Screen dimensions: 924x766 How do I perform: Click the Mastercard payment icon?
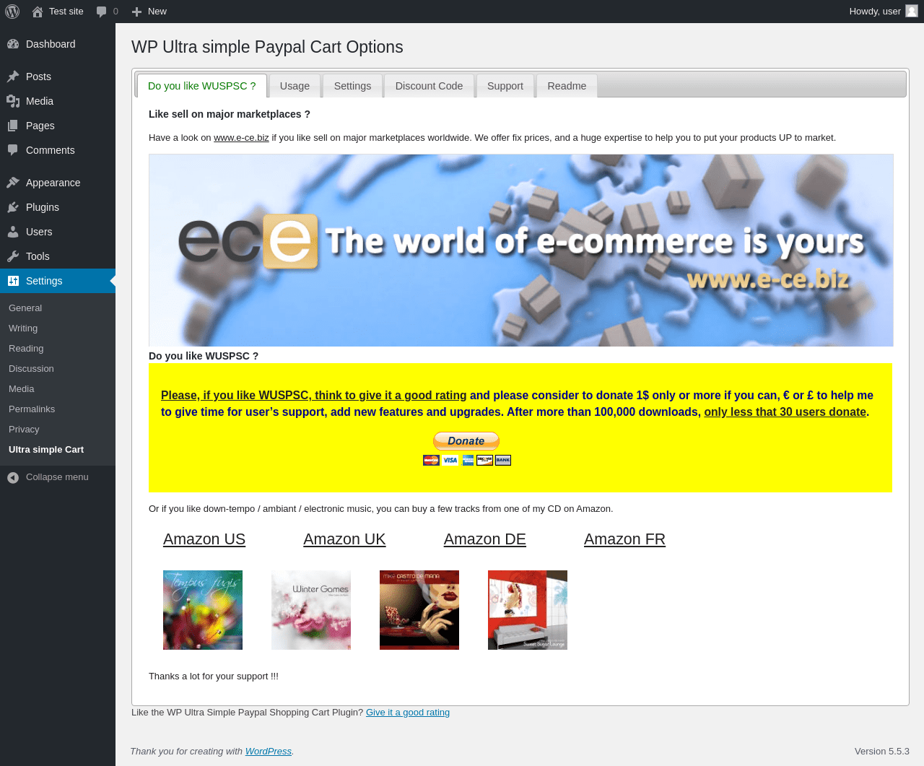[x=431, y=460]
